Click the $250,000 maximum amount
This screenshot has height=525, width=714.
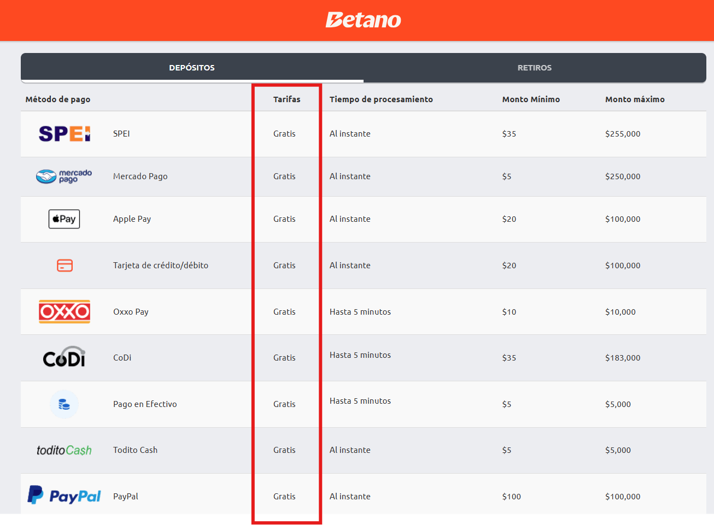(623, 176)
